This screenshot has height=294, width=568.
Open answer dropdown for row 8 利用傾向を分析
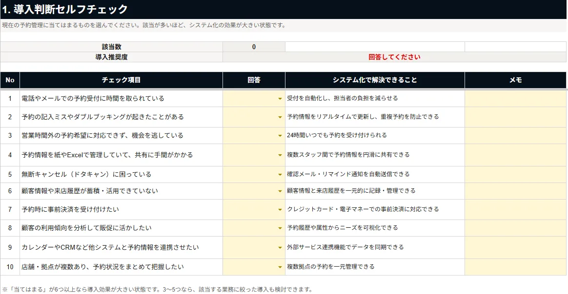(x=280, y=228)
